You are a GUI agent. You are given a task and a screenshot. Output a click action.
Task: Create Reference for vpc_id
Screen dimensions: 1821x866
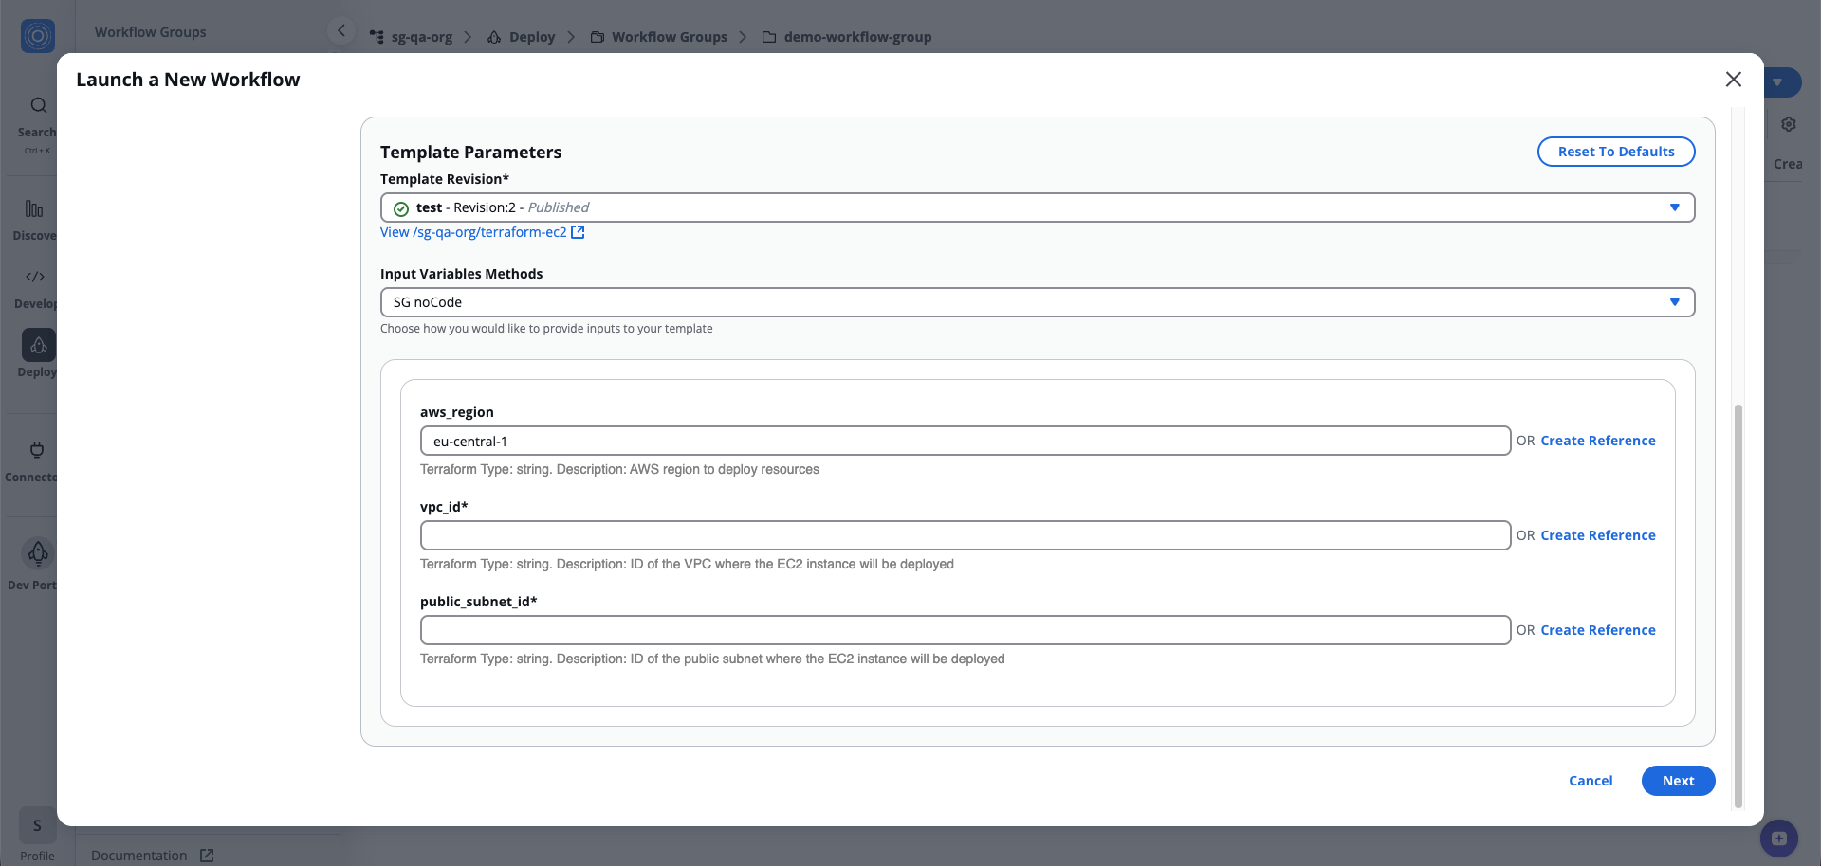1597,534
